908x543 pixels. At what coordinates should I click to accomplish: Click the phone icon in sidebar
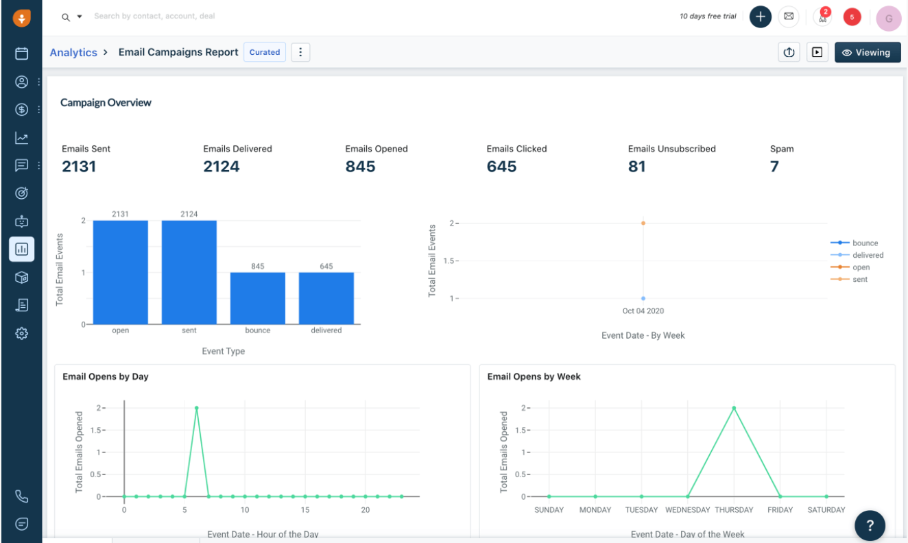[21, 496]
